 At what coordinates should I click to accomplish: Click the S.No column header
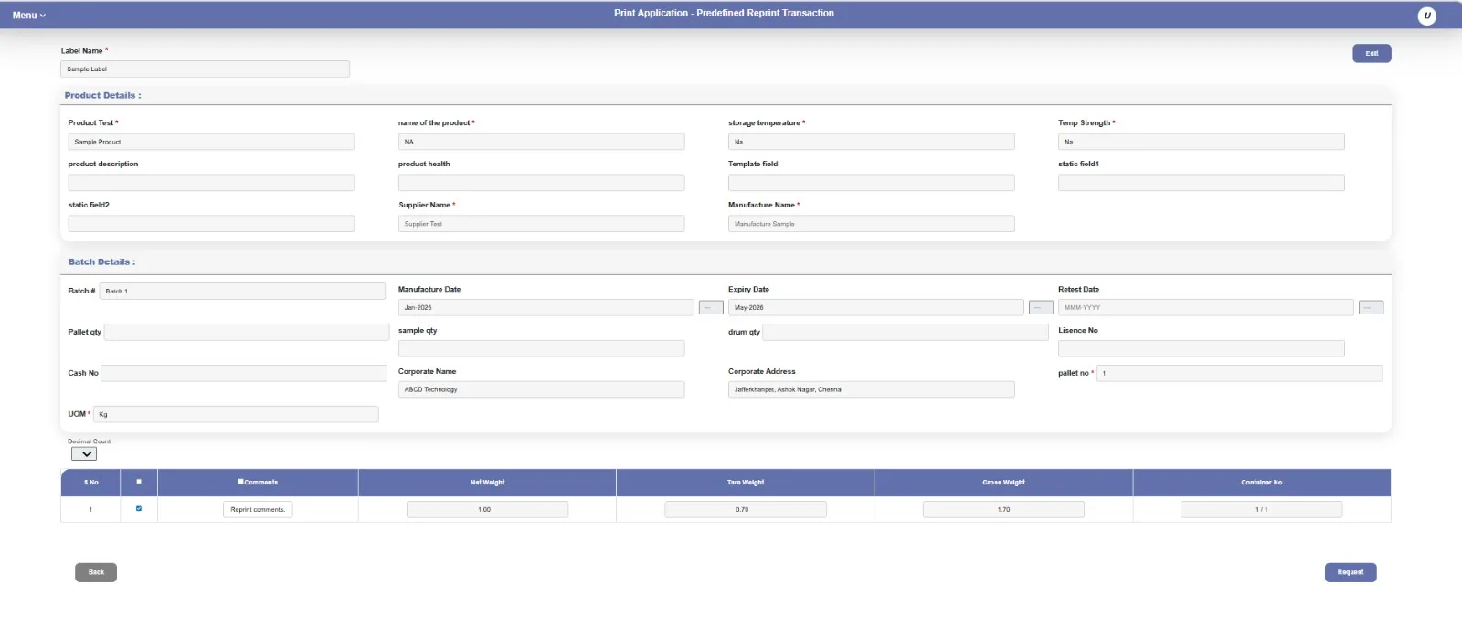point(91,483)
